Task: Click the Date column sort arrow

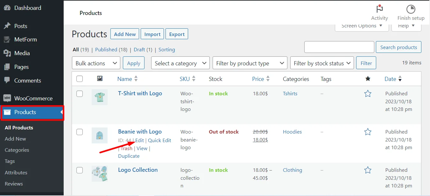Action: [x=400, y=79]
